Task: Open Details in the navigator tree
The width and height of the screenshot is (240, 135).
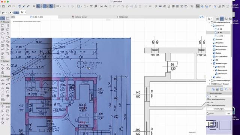Action: (x=218, y=53)
